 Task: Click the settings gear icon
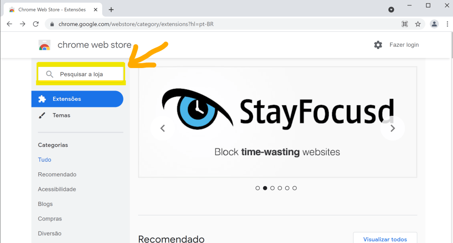point(378,45)
